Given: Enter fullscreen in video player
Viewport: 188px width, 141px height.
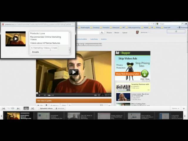Looking at the screenshot, I should click(110, 95).
